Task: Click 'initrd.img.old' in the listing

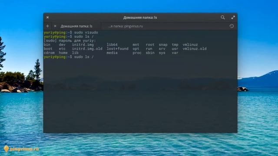Action: [87, 49]
